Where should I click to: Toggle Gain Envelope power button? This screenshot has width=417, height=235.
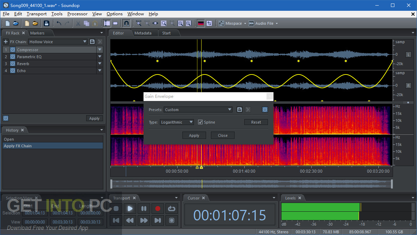(x=265, y=109)
